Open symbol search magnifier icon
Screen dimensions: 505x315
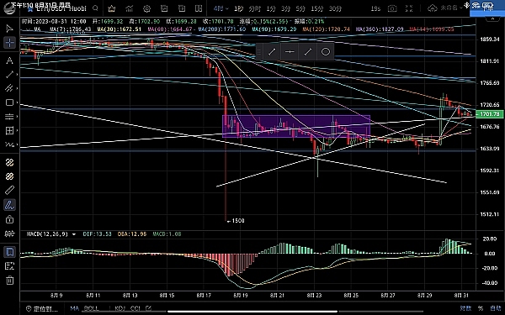(x=95, y=8)
